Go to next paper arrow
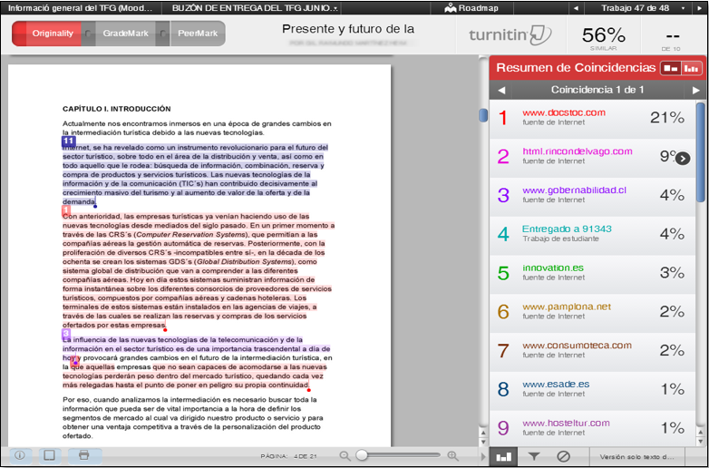 (700, 8)
